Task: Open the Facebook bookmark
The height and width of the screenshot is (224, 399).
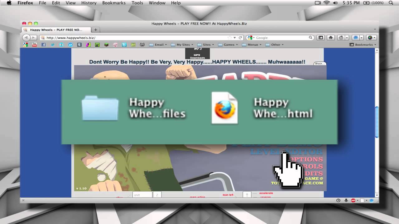Action: (x=43, y=44)
